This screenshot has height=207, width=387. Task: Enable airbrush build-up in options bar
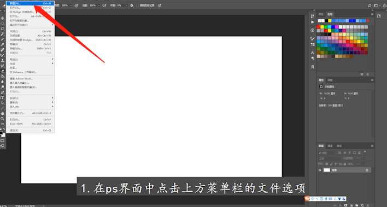104,5
